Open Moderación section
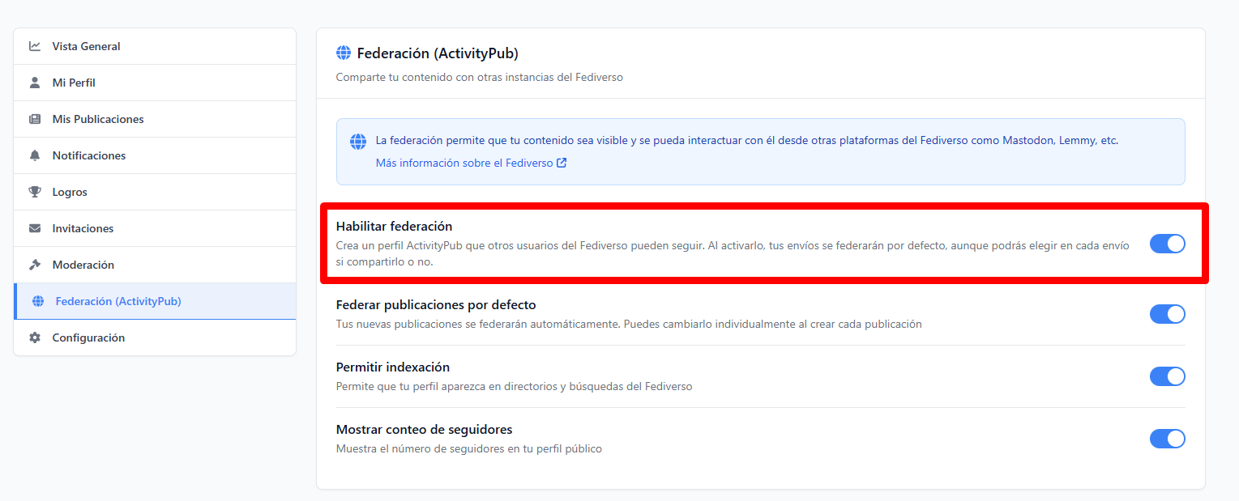Image resolution: width=1239 pixels, height=501 pixels. point(155,265)
